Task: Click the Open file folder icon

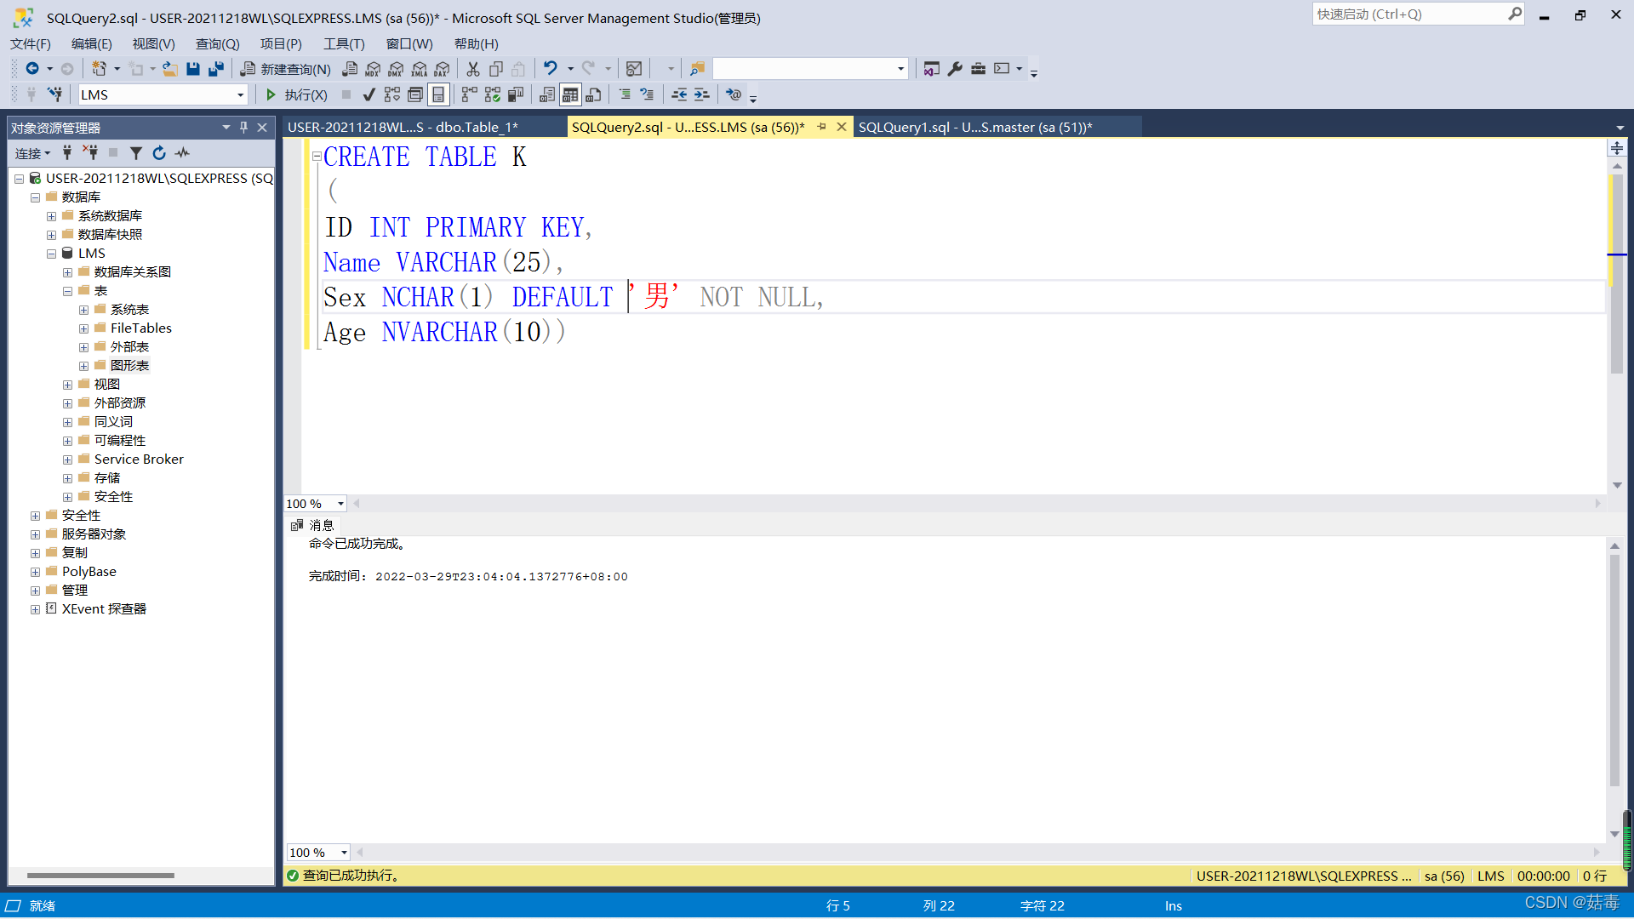Action: point(170,69)
